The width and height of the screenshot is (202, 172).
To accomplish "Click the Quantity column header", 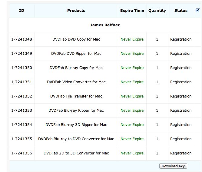I will pyautogui.click(x=157, y=11).
